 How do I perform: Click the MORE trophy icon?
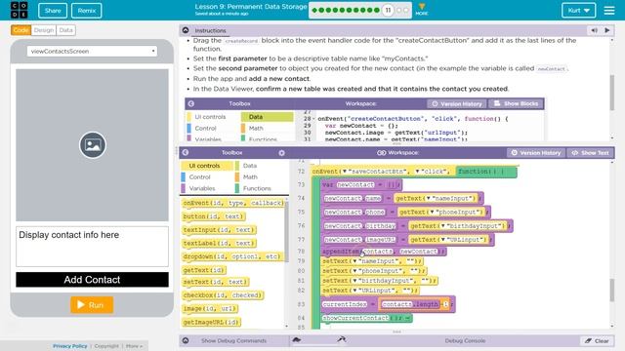421,9
